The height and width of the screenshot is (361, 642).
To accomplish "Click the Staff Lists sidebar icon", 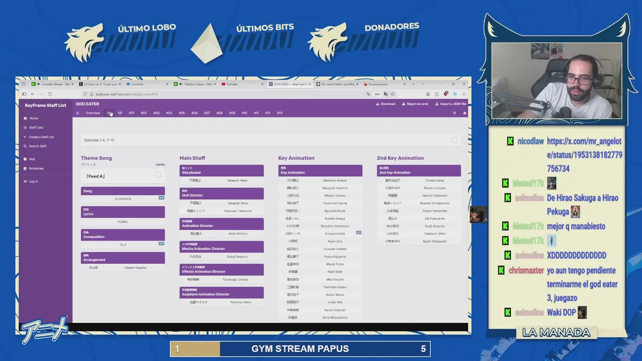I will tap(25, 127).
